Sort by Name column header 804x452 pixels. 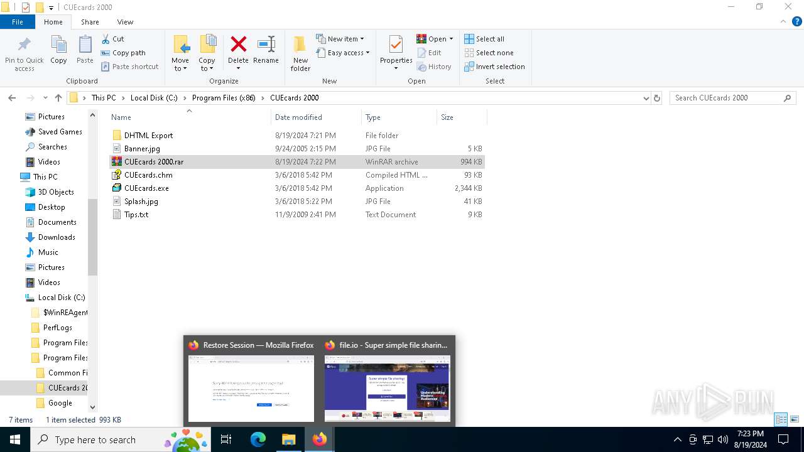(189, 117)
